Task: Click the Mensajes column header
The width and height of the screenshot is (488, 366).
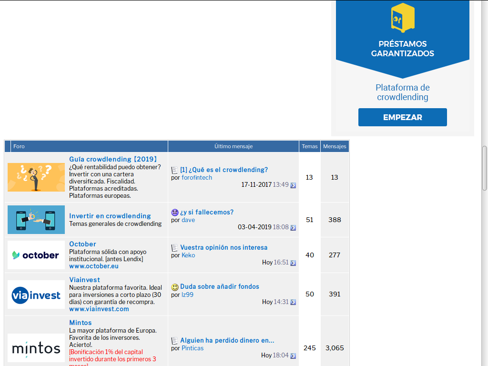Action: pos(335,146)
